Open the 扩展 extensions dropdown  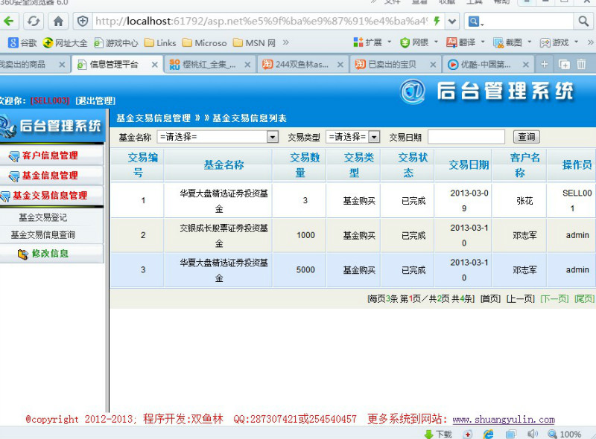click(372, 42)
